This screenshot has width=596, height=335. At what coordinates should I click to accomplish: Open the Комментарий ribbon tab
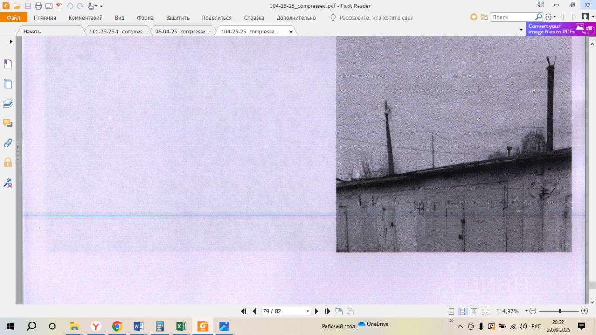click(x=85, y=18)
